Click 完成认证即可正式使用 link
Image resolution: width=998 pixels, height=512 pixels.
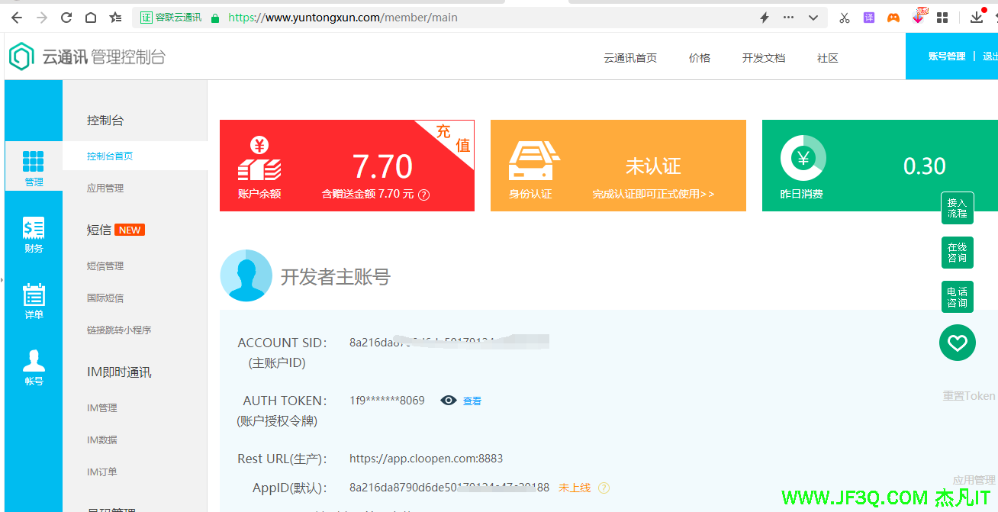pos(653,195)
